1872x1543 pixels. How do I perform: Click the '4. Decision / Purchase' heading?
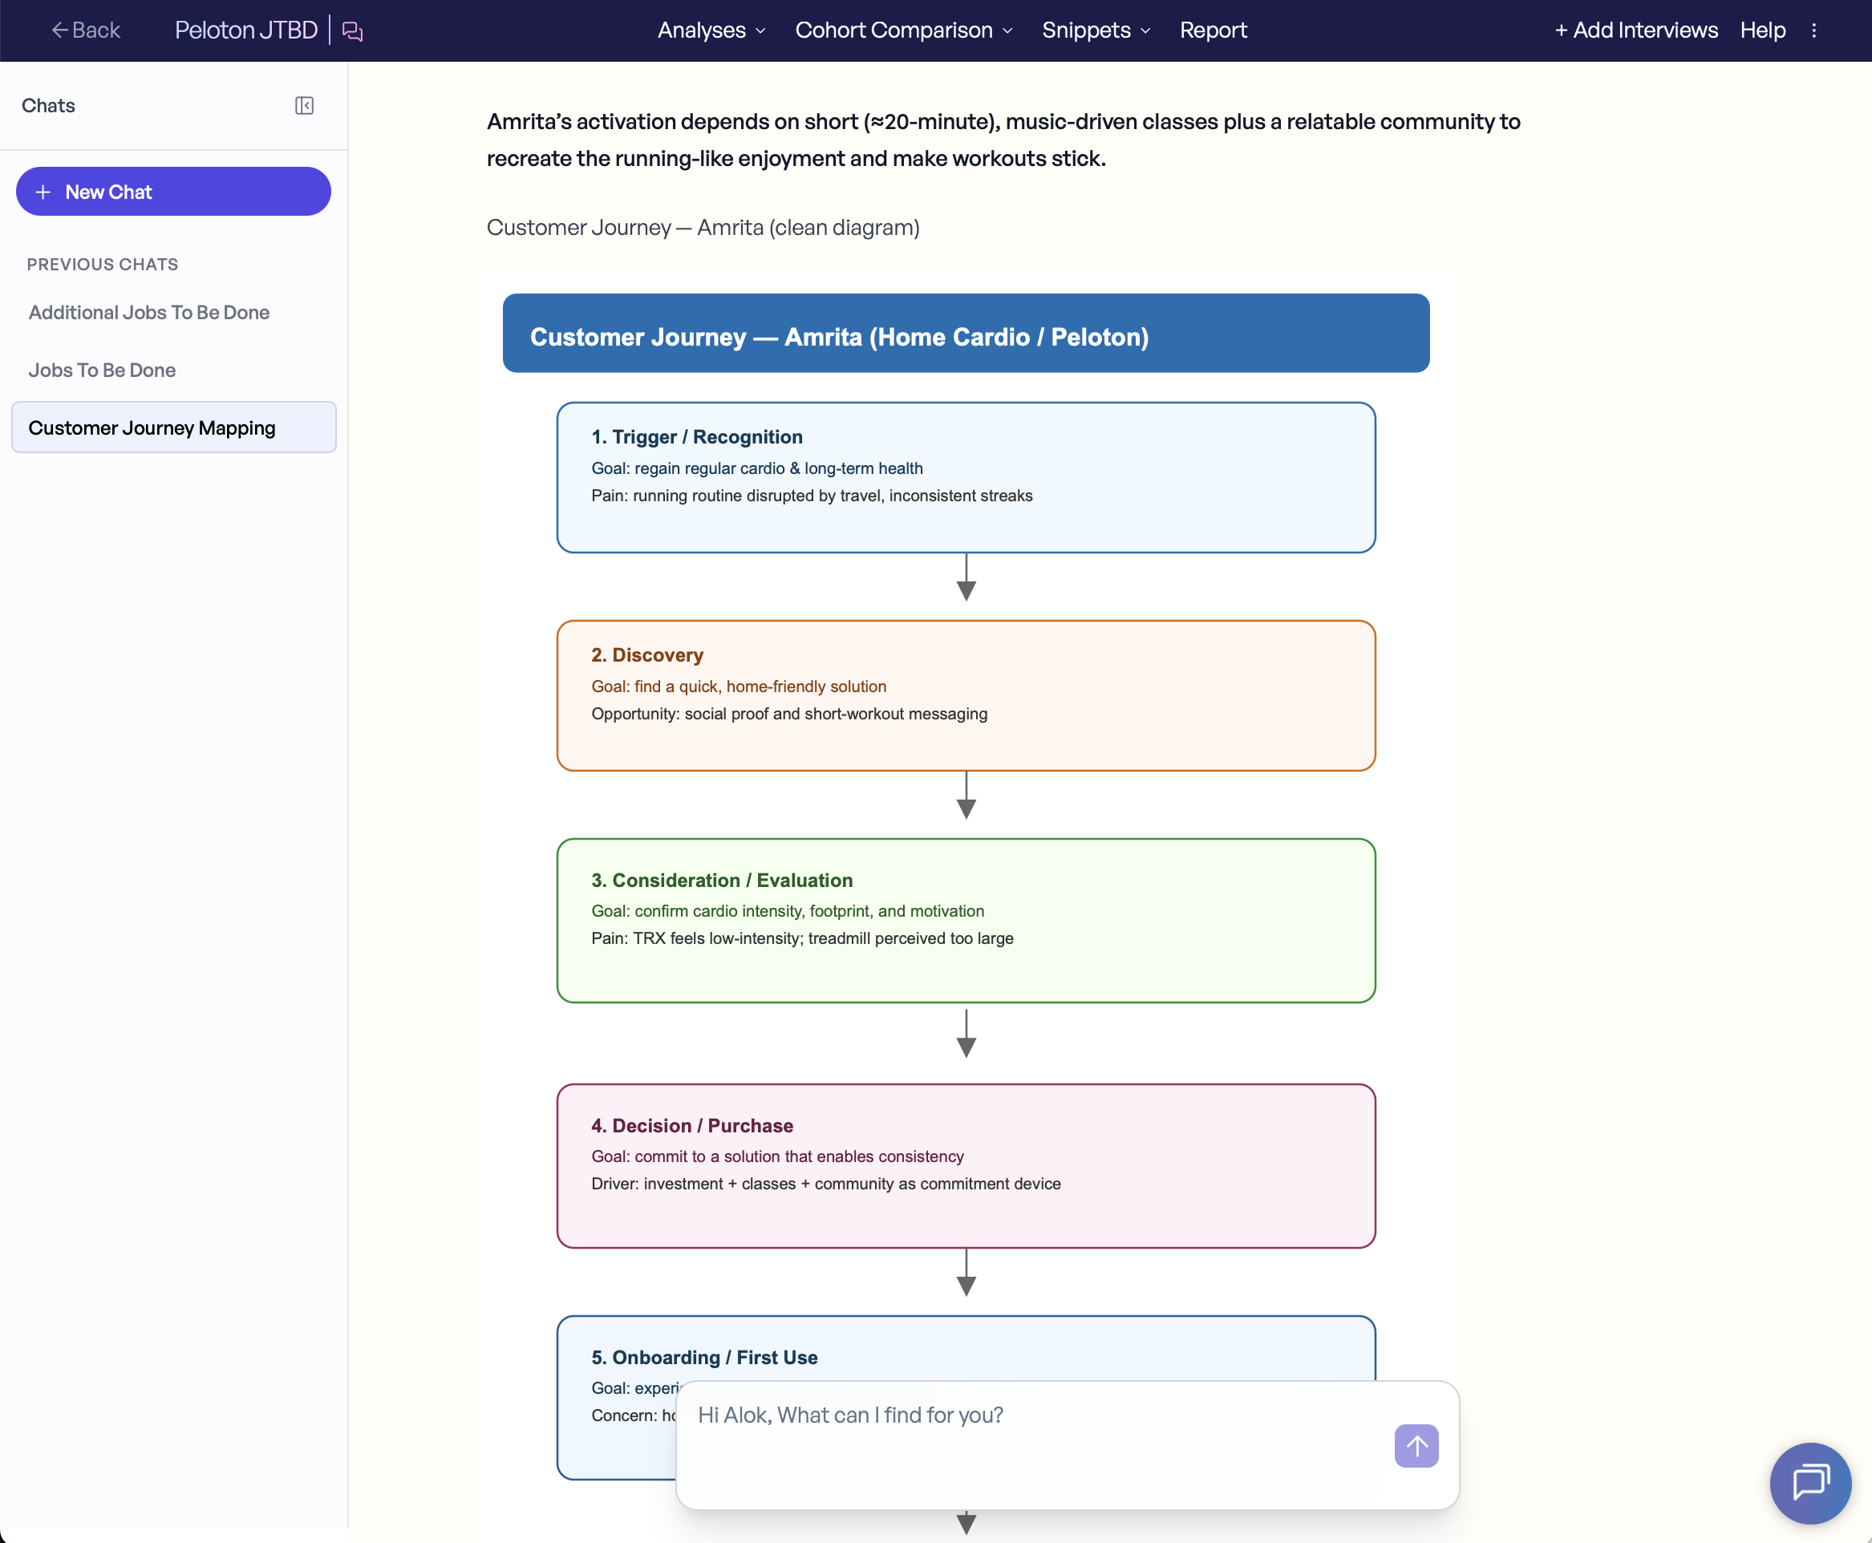coord(692,1125)
